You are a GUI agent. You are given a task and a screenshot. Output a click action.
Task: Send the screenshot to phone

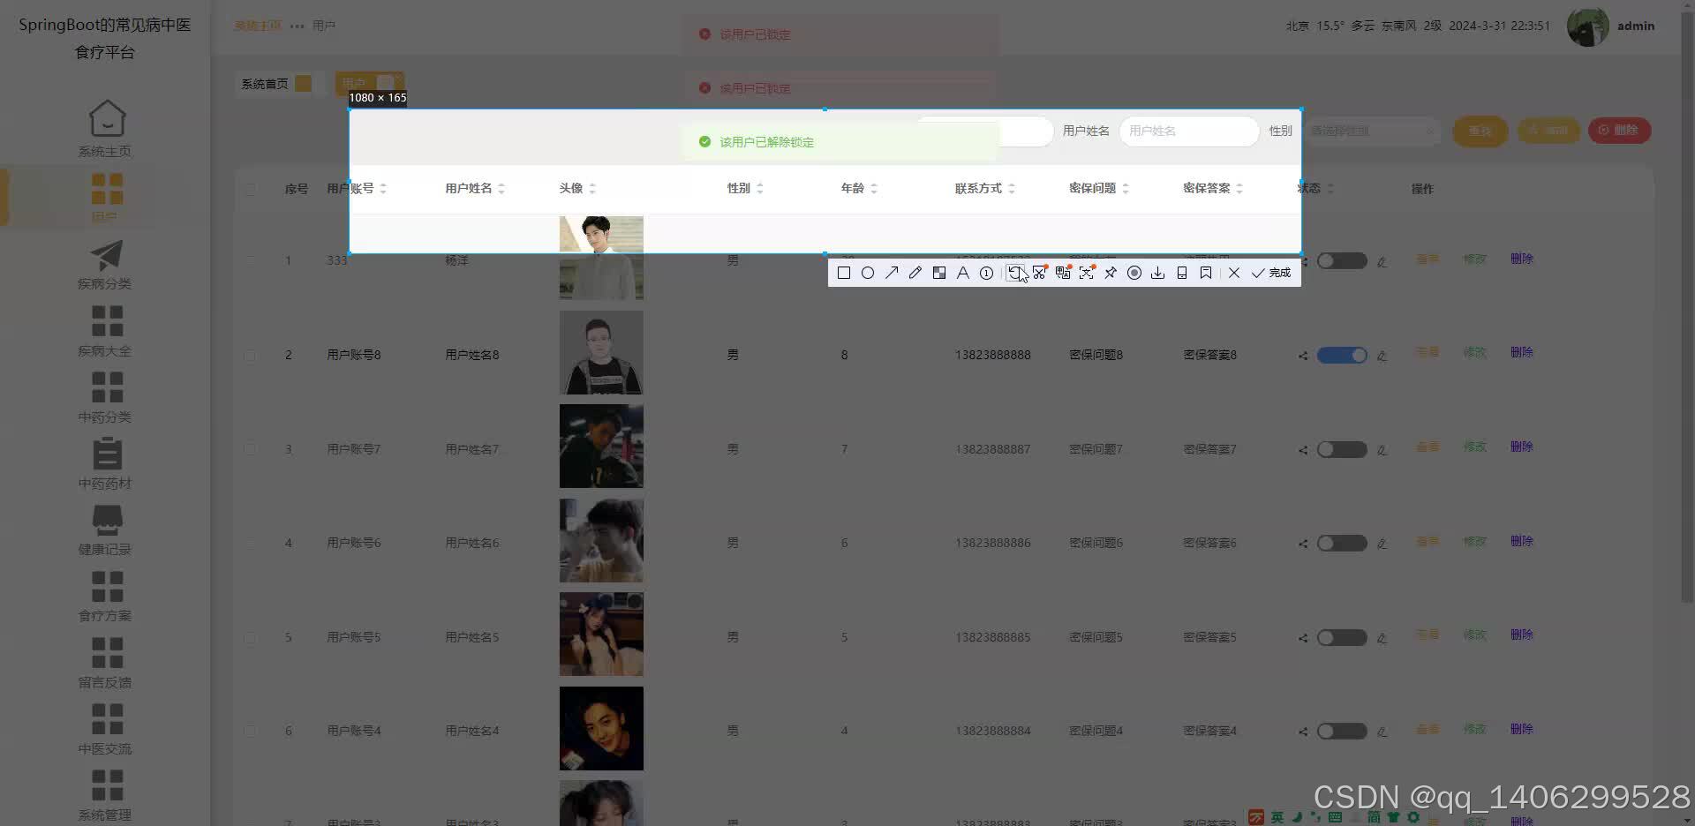click(1182, 273)
